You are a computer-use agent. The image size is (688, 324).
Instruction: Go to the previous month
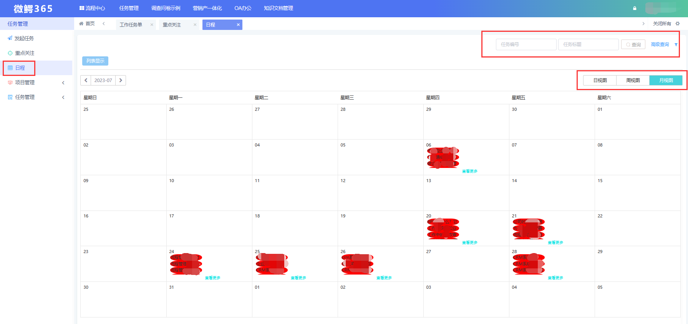coord(86,81)
